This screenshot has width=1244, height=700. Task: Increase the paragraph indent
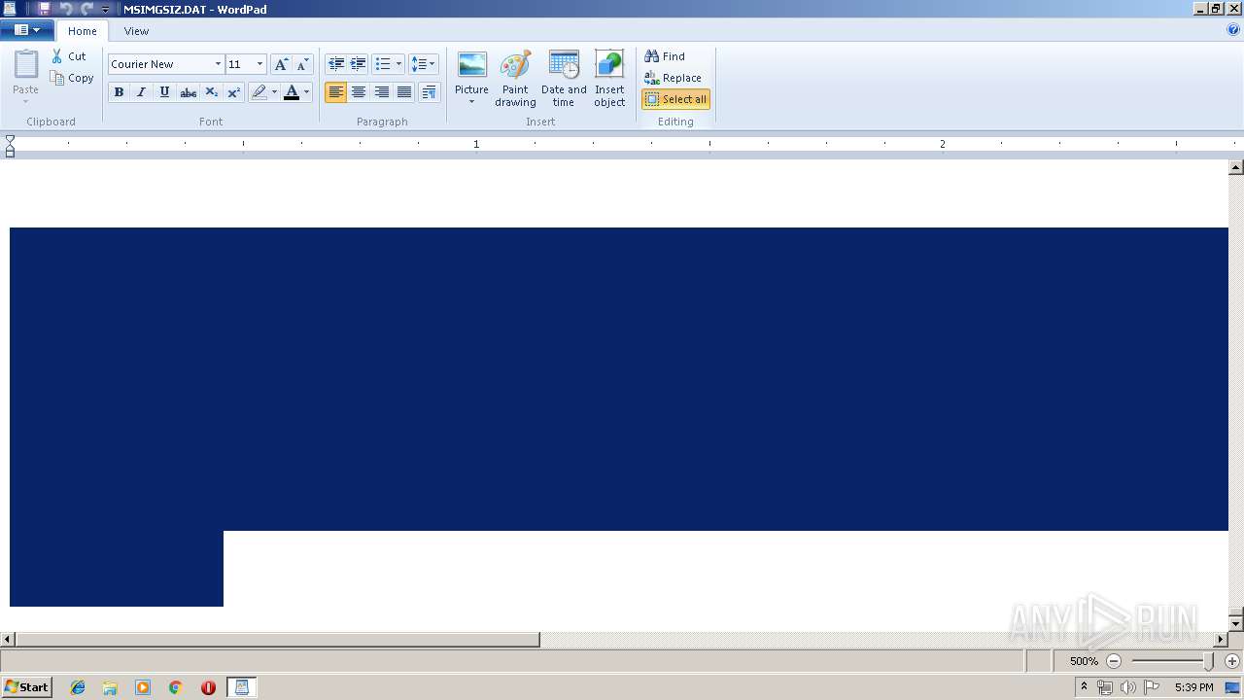click(359, 64)
